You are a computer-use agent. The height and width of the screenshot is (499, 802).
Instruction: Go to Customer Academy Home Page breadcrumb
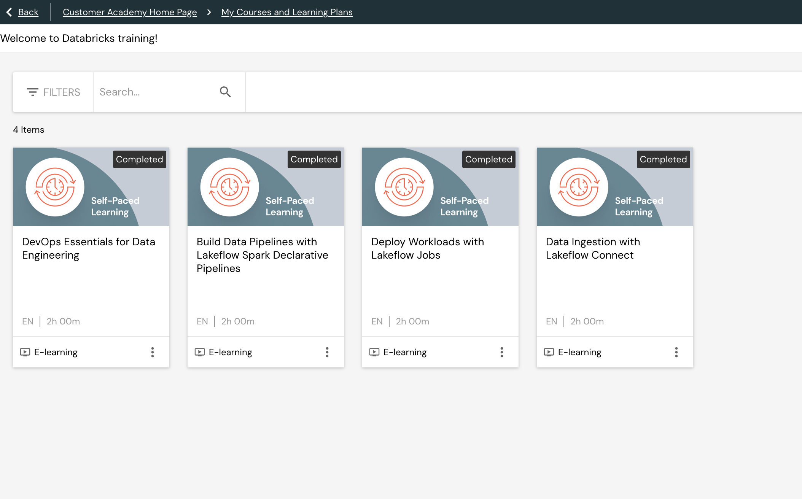coord(130,12)
